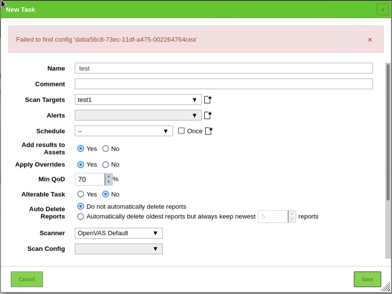Expand the Alerts dropdown list

(138, 115)
